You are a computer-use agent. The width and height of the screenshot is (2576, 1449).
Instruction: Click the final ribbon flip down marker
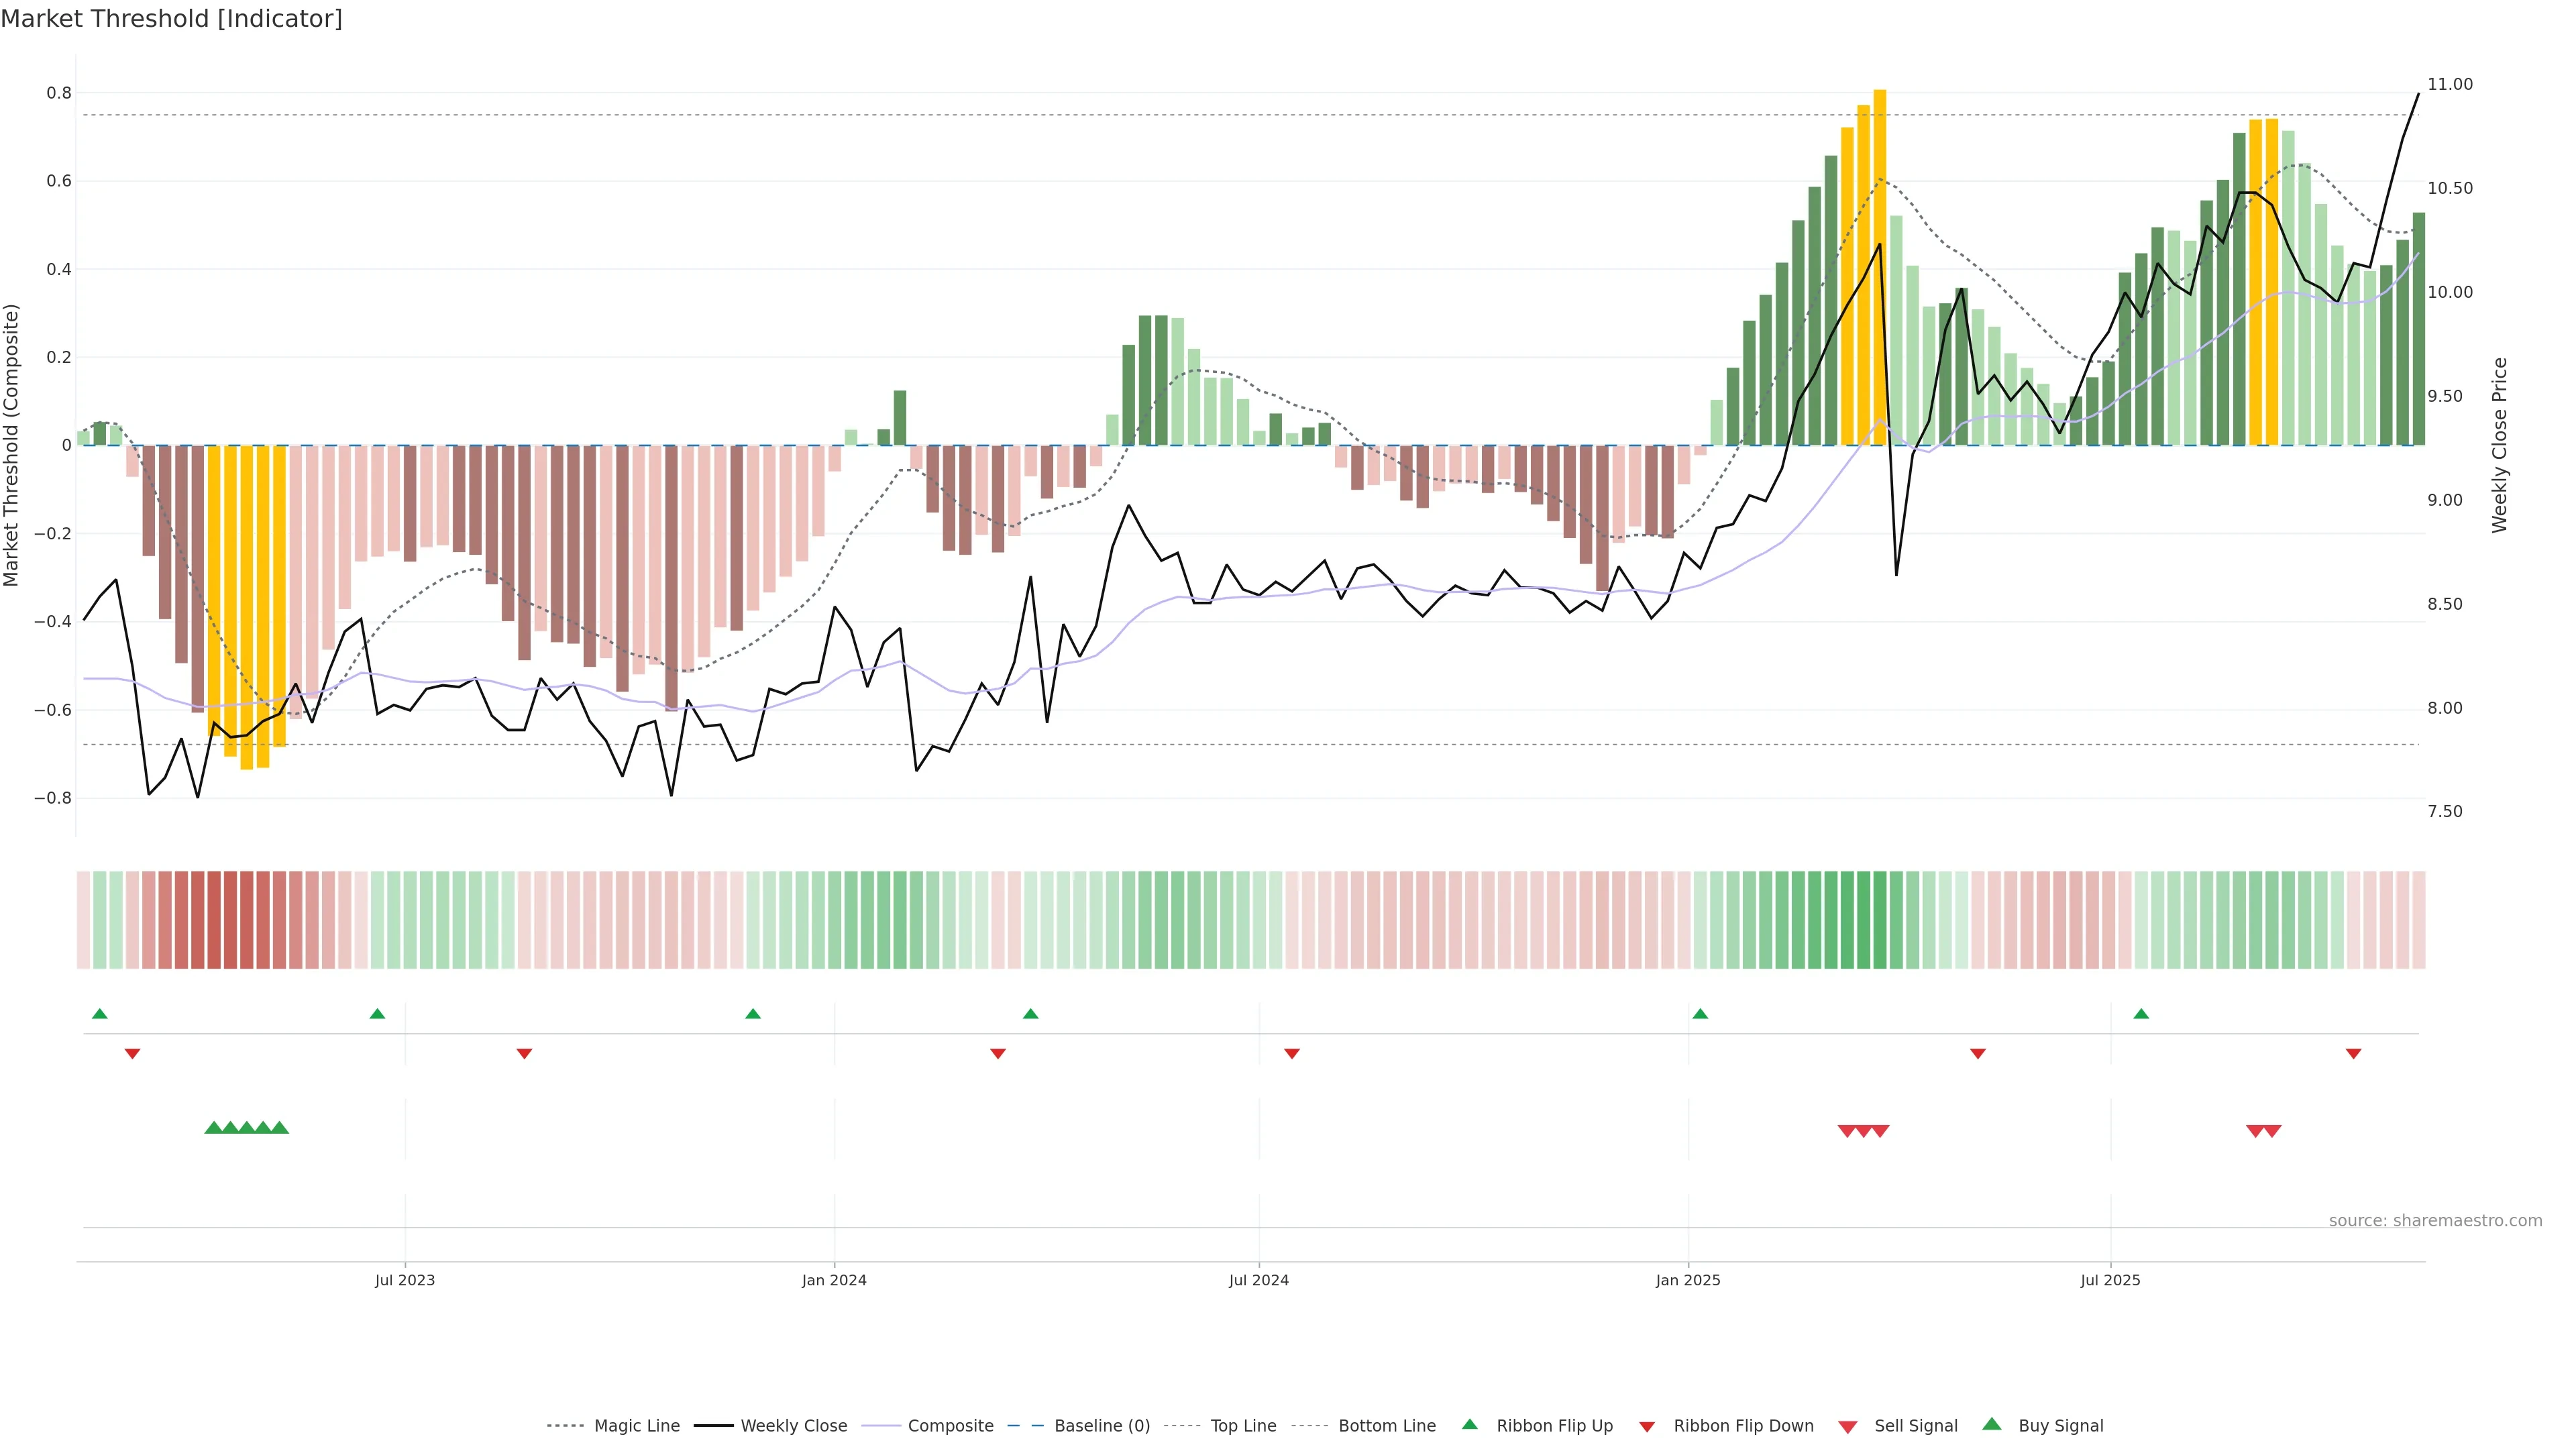pos(2353,1054)
